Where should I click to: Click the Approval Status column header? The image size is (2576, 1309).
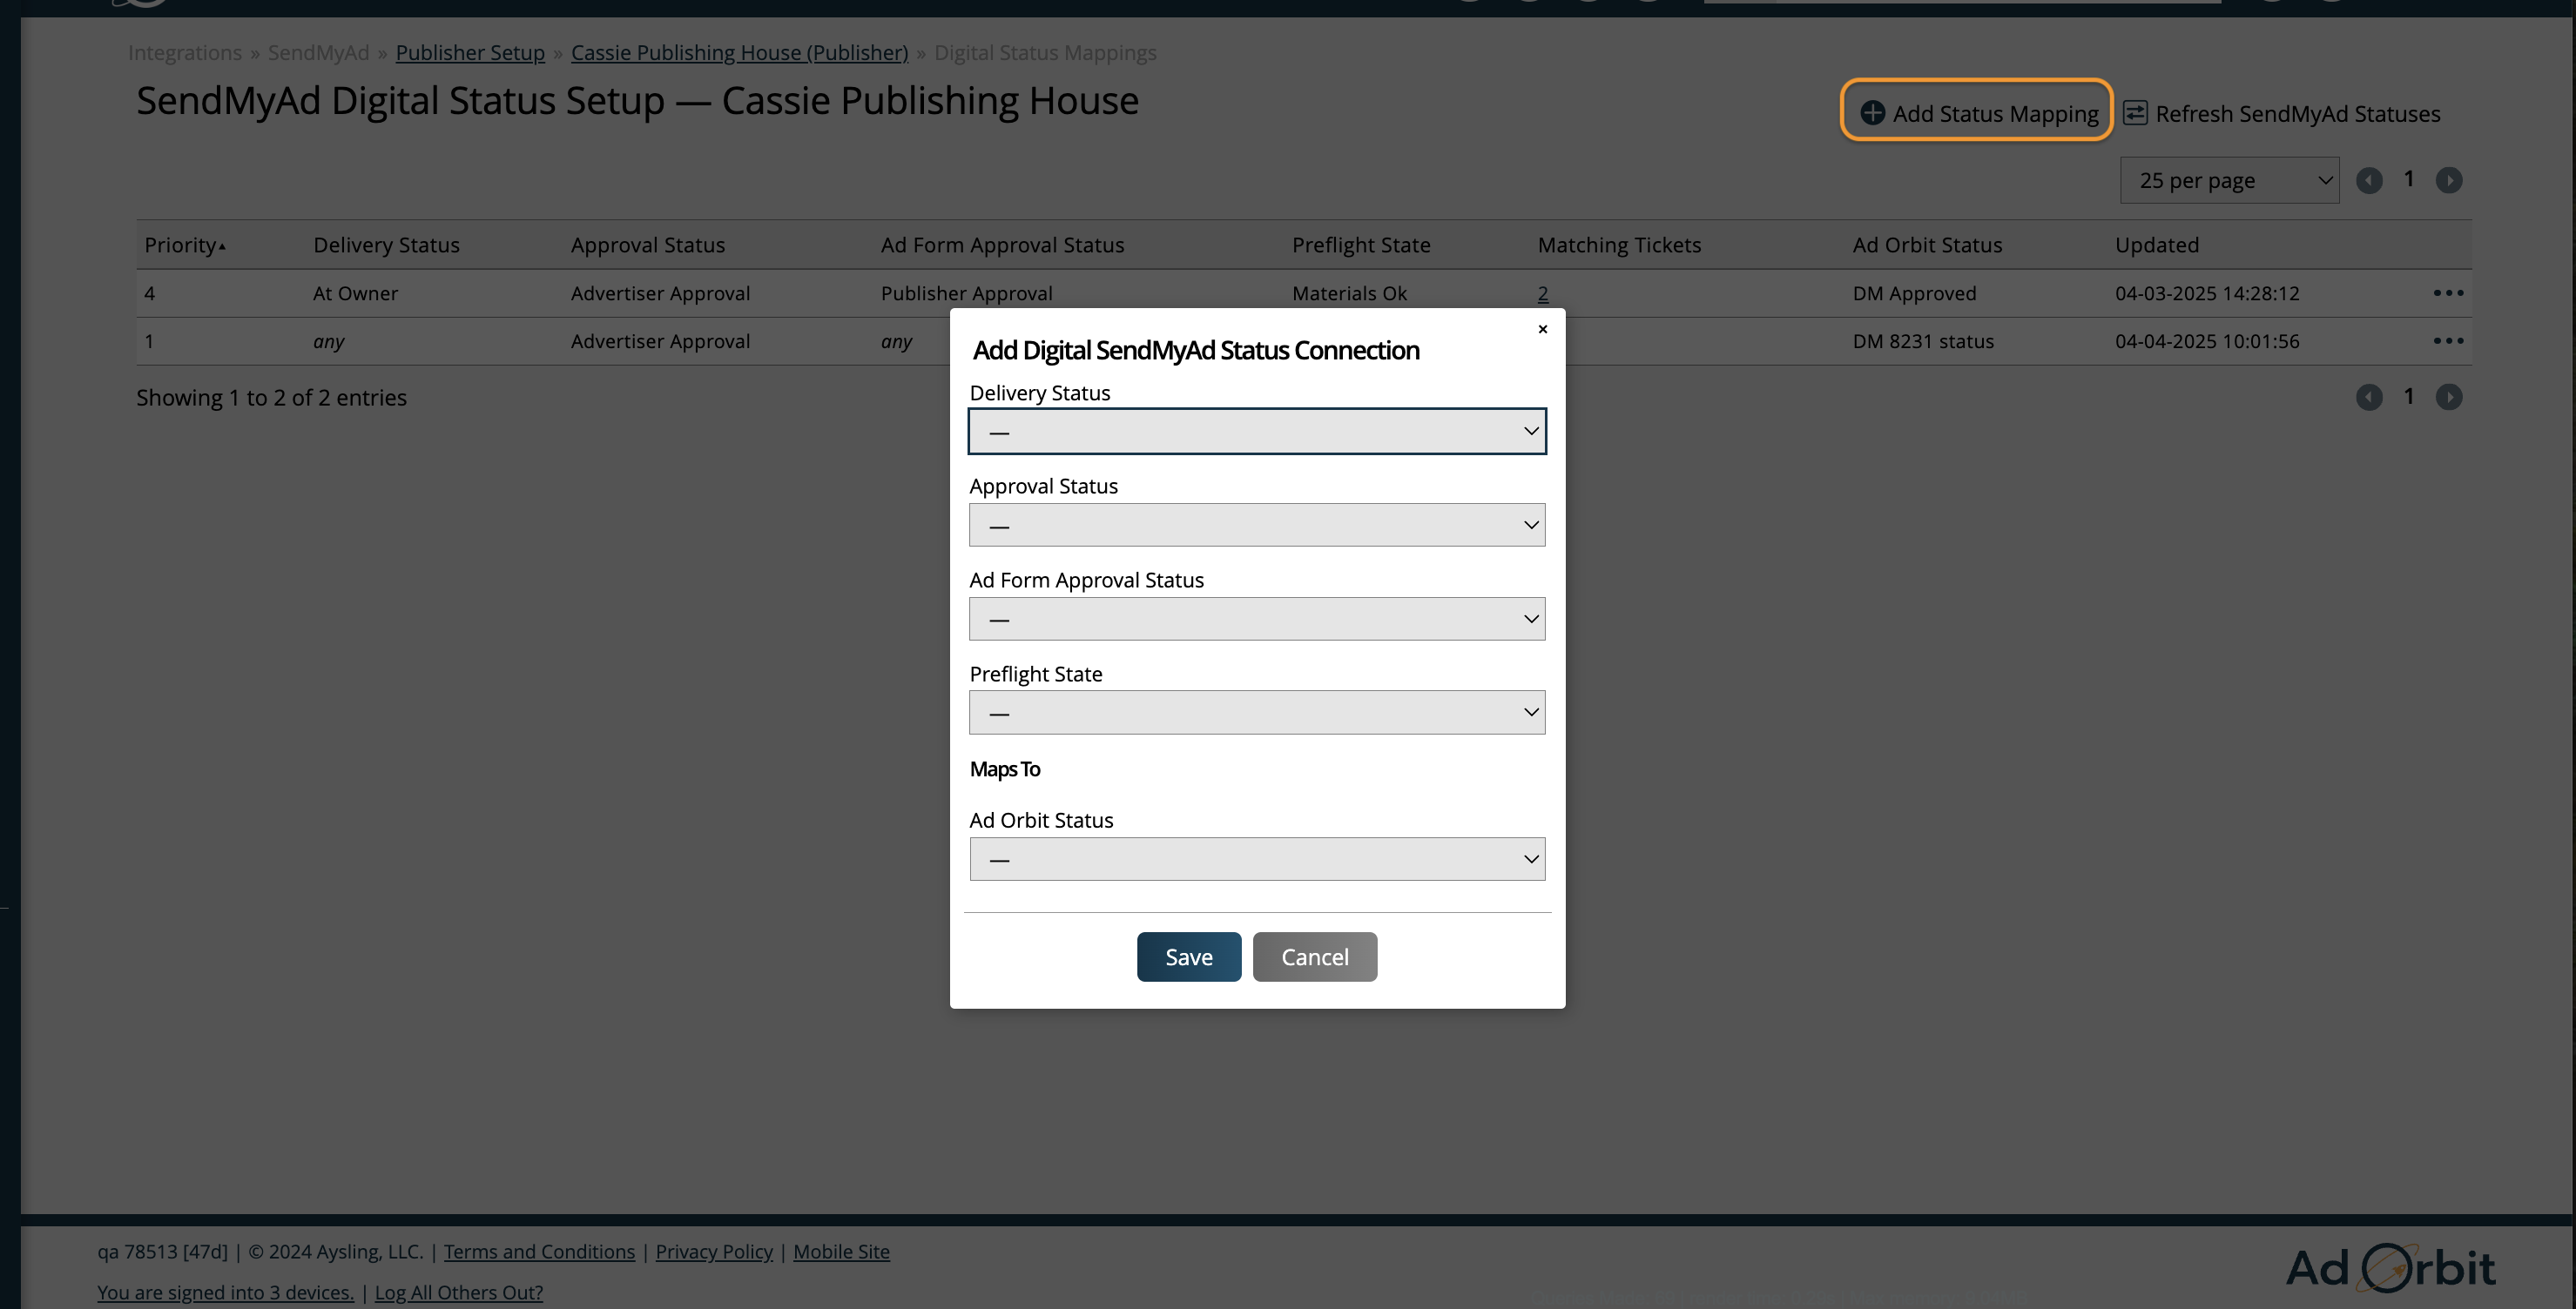[648, 245]
